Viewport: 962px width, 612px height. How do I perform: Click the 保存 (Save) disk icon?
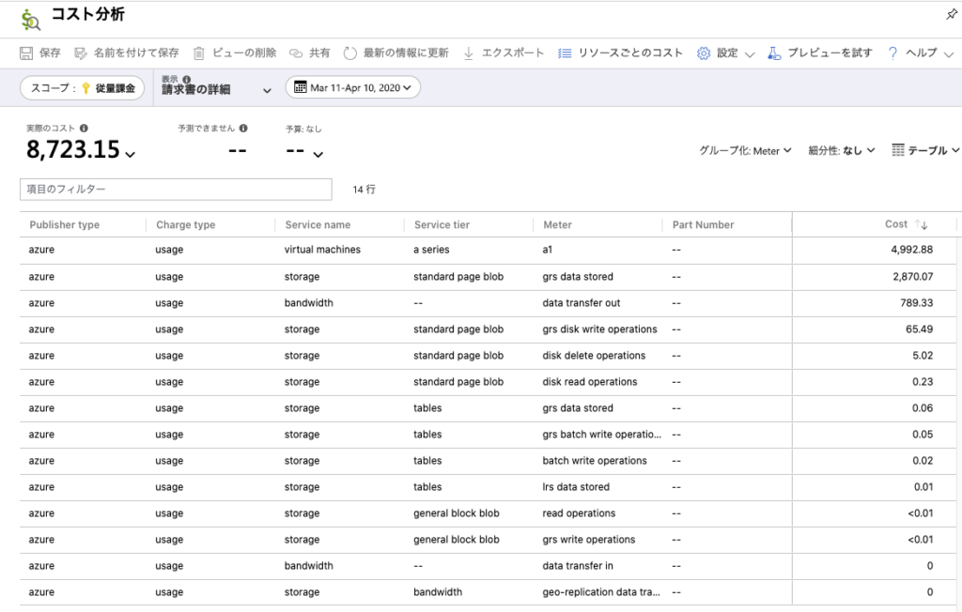(26, 54)
